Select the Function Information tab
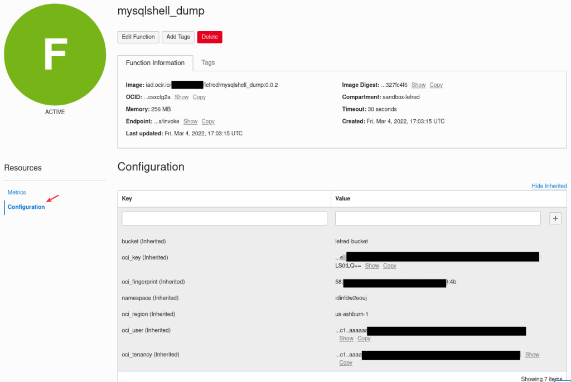 pyautogui.click(x=155, y=63)
